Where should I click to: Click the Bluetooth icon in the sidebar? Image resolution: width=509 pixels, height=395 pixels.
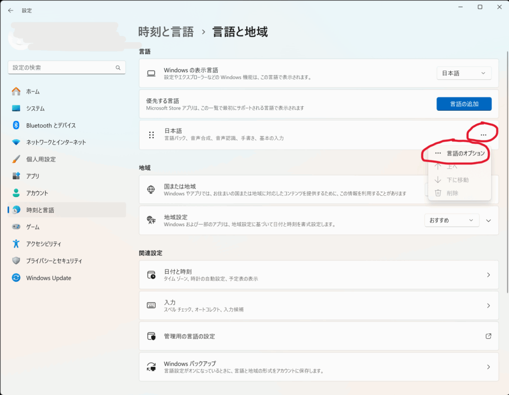pos(16,125)
